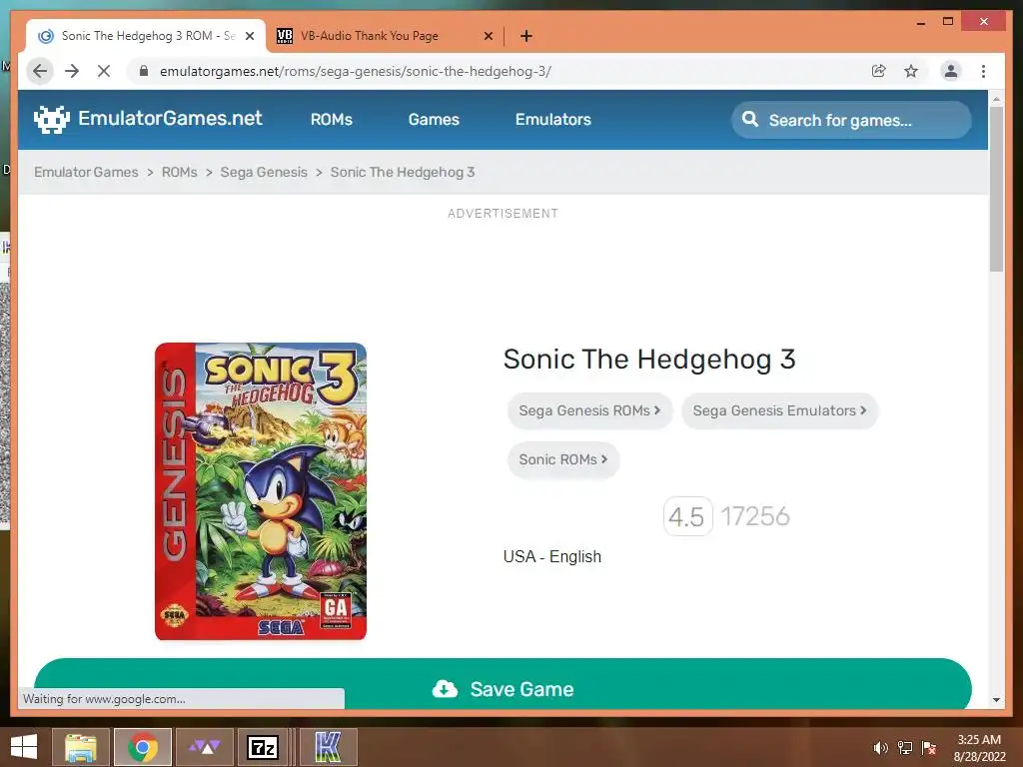Click the 17256 vote count
The width and height of the screenshot is (1023, 767).
pos(755,516)
